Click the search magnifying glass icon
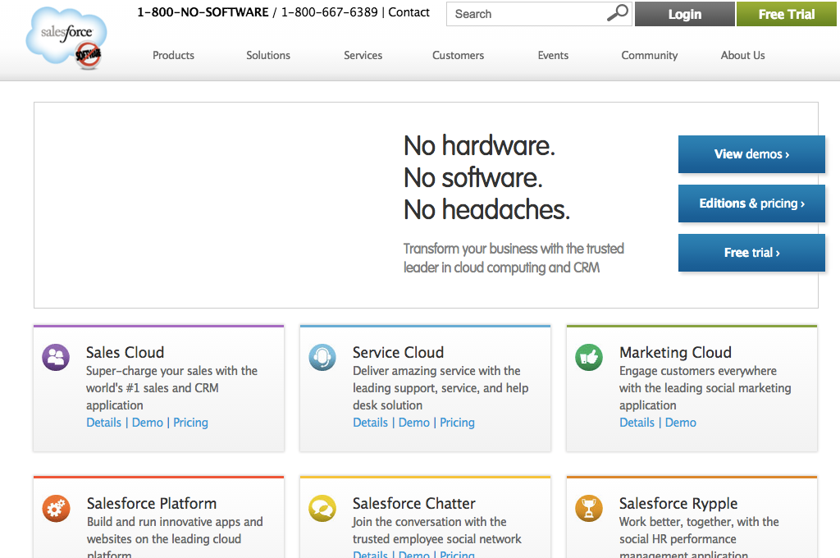Image resolution: width=840 pixels, height=558 pixels. (x=617, y=13)
